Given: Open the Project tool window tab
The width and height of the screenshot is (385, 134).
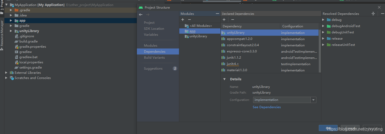Looking at the screenshot, I should pyautogui.click(x=2, y=7).
